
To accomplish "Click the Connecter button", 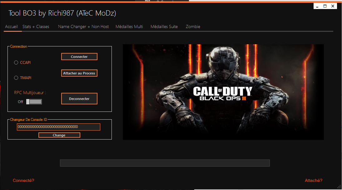I will click(x=79, y=57).
